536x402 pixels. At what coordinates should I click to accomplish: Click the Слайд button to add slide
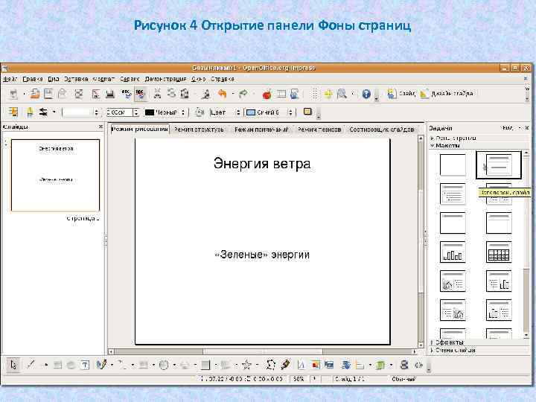[401, 93]
